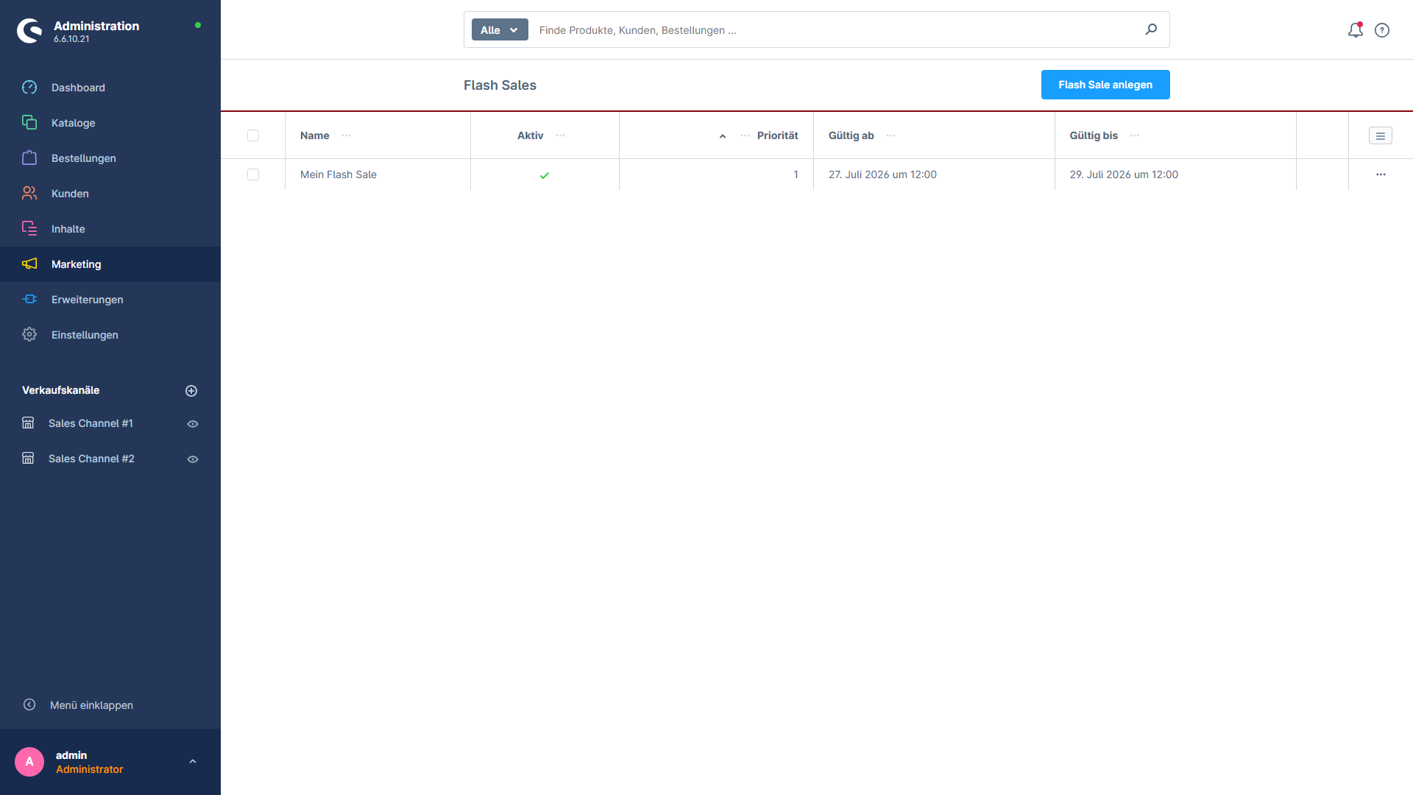Open Kataloge menu item
Screen dimensions: 1413x795
click(x=110, y=123)
